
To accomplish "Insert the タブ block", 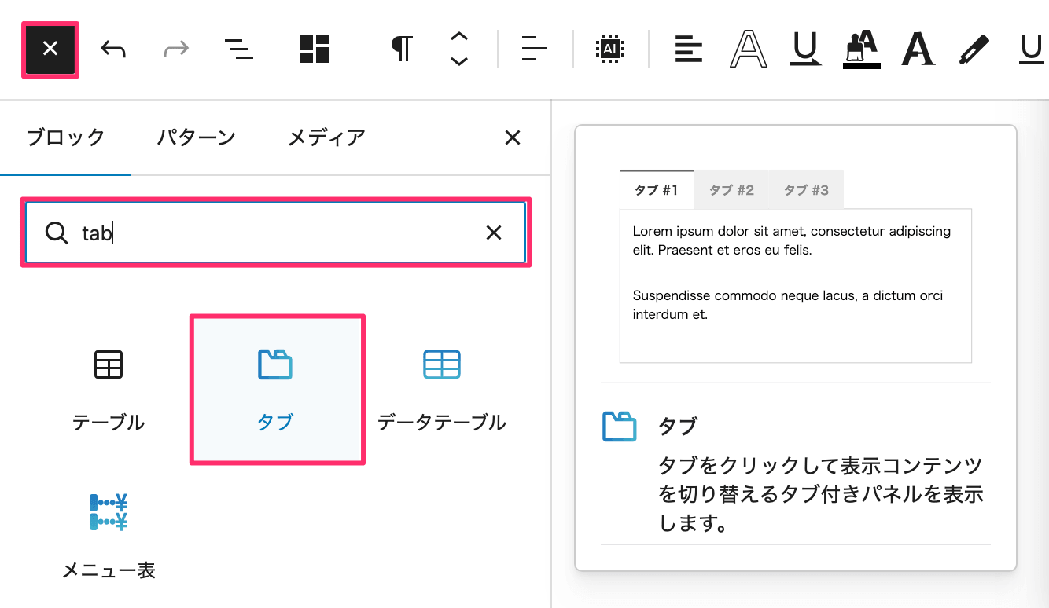I will point(275,390).
